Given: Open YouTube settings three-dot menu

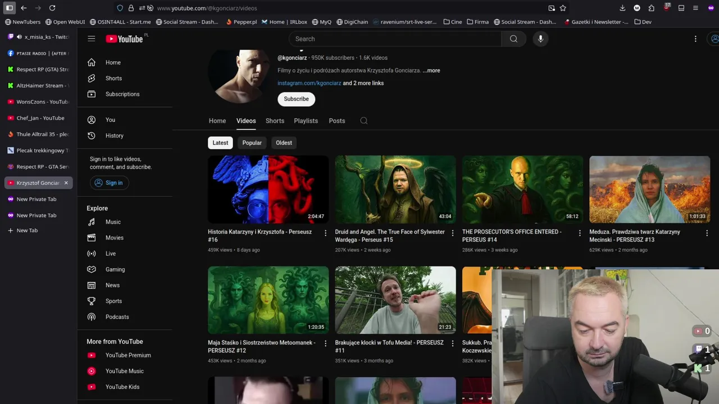Looking at the screenshot, I should click(x=695, y=39).
